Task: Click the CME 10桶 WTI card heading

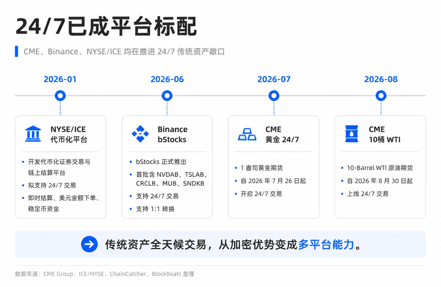Action: click(385, 134)
